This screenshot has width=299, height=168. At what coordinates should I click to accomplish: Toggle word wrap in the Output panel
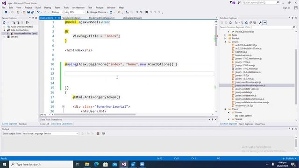pos(103,133)
